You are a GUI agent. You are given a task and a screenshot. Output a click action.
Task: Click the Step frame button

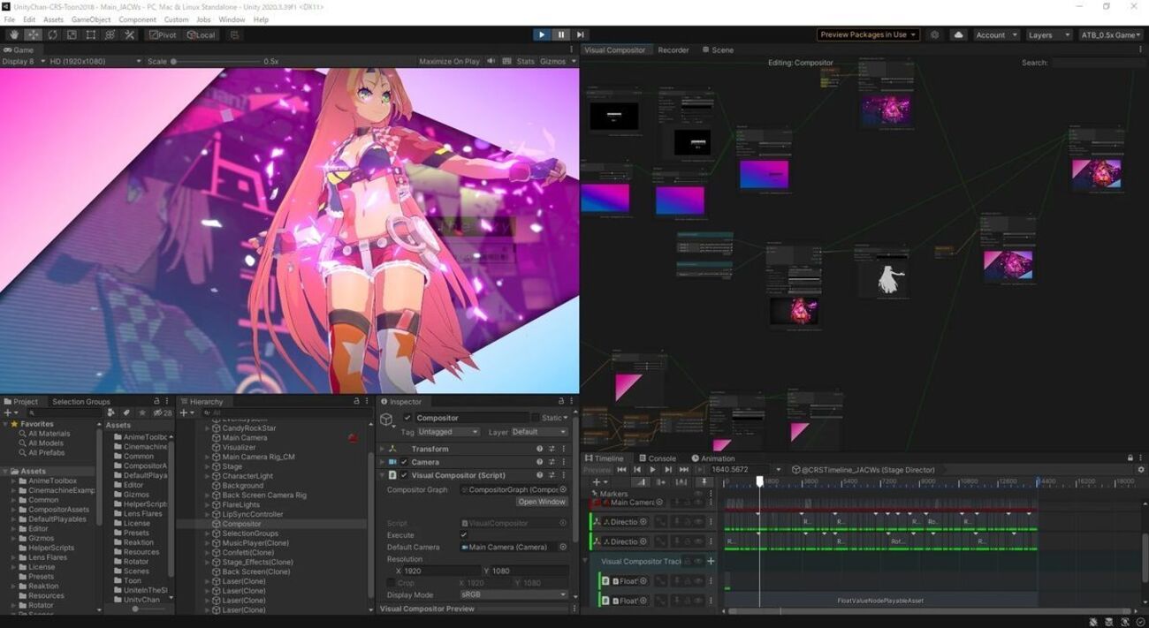(x=580, y=34)
